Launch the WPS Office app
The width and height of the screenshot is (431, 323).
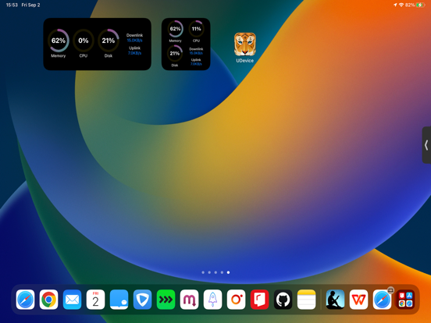358,300
